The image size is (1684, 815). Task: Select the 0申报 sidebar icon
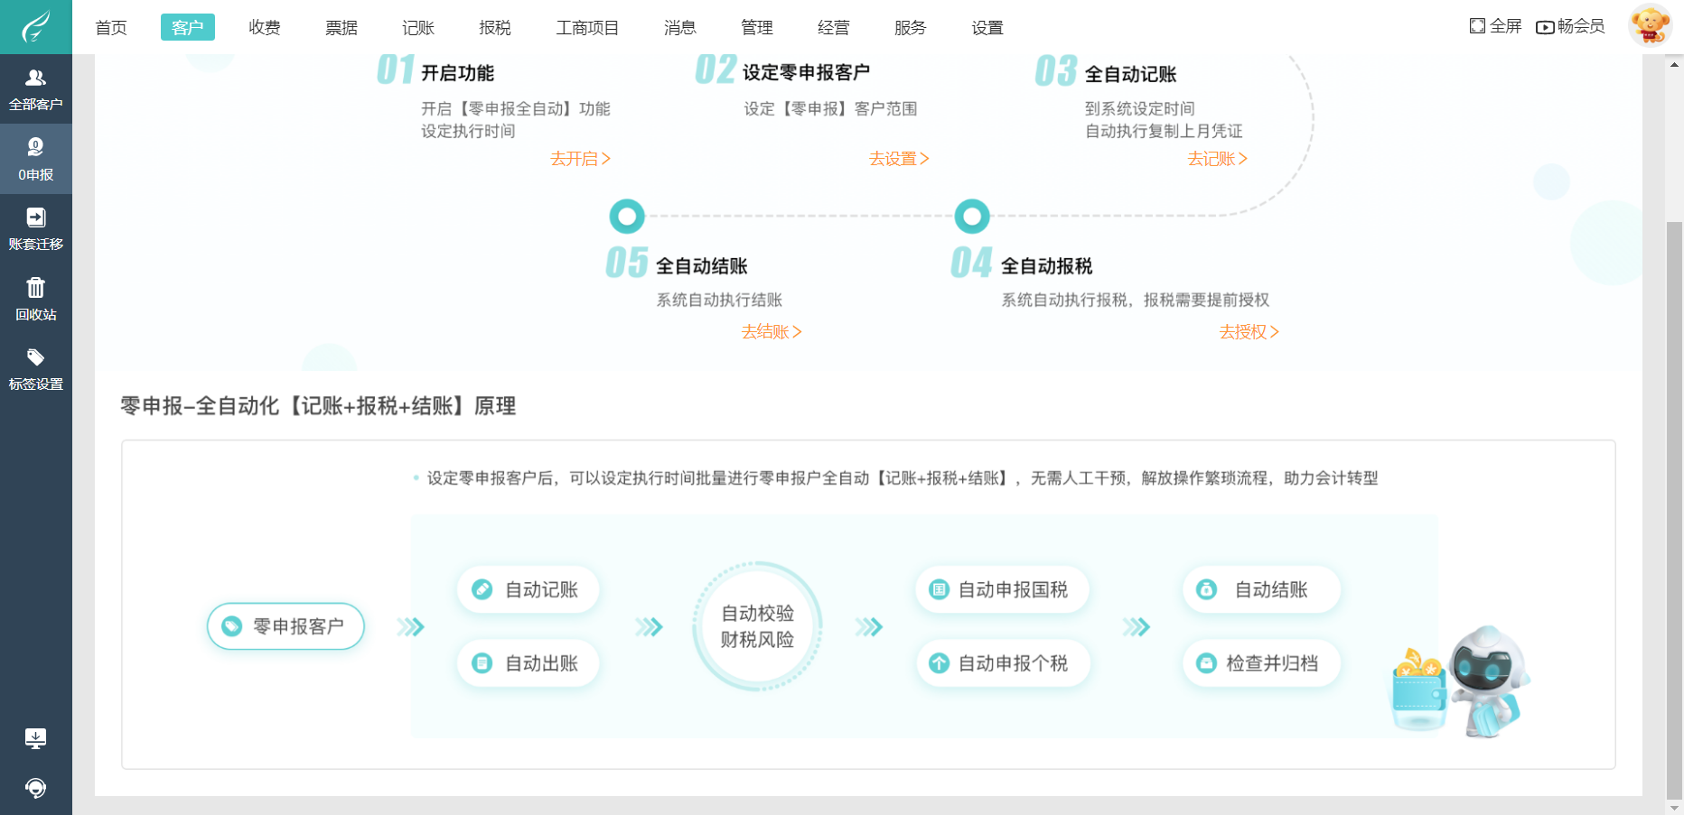36,159
